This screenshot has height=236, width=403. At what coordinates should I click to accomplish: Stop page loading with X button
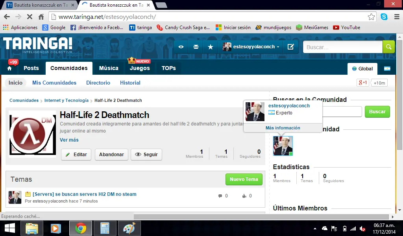[30, 17]
